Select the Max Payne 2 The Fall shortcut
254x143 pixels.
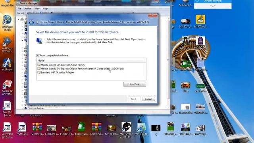tap(126, 130)
